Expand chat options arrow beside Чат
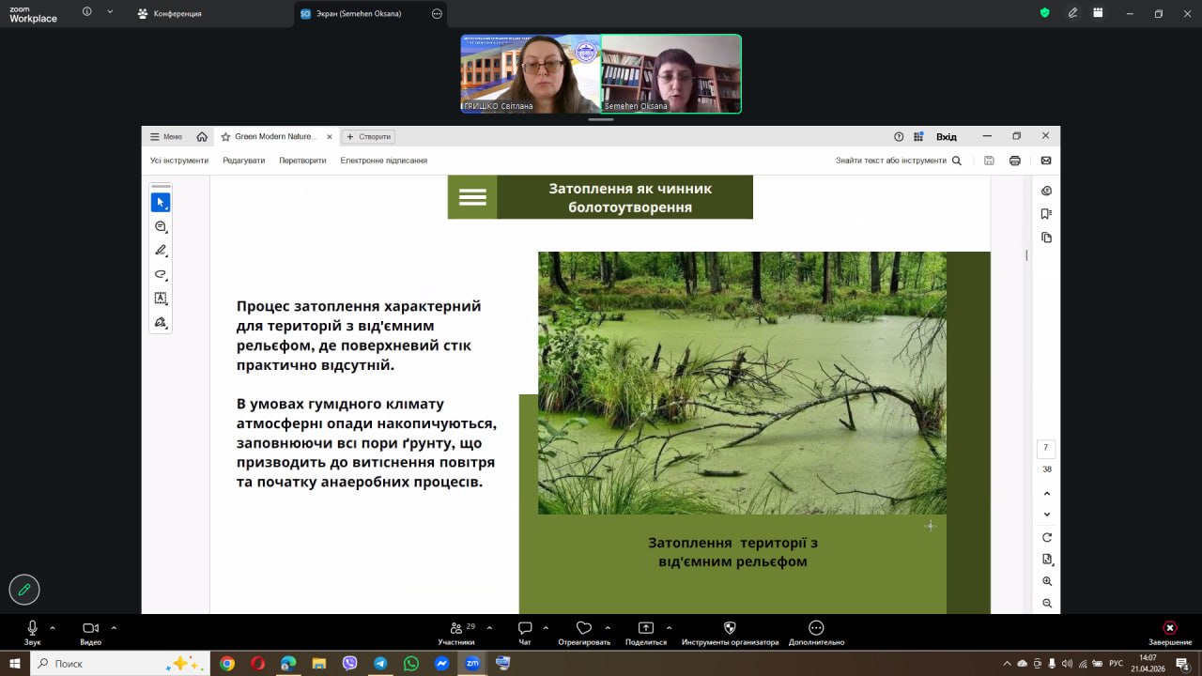The width and height of the screenshot is (1202, 676). (546, 627)
